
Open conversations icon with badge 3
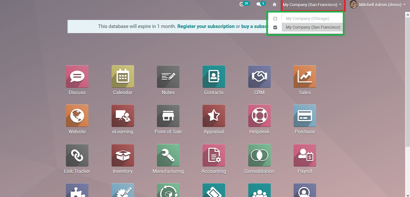point(260,4)
